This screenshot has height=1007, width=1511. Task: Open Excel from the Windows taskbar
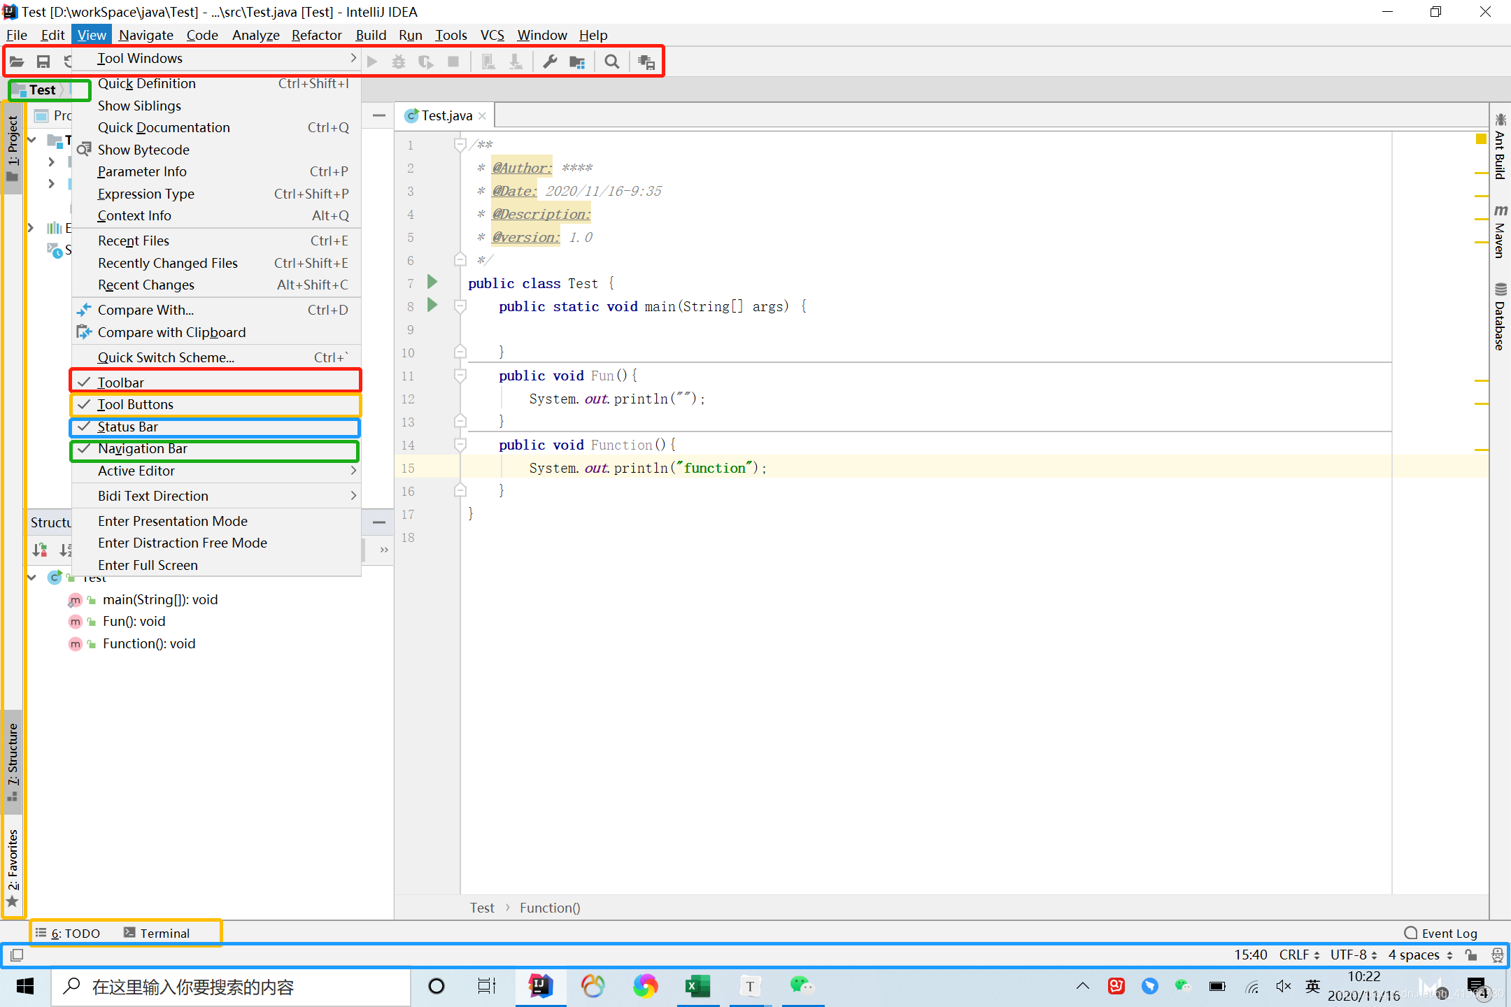[x=697, y=986]
